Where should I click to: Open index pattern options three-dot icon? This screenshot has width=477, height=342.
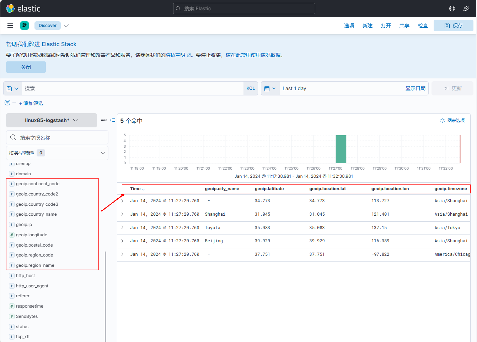pyautogui.click(x=104, y=120)
